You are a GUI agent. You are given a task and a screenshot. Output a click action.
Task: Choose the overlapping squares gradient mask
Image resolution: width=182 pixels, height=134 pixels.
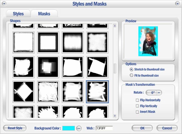(x=48, y=67)
